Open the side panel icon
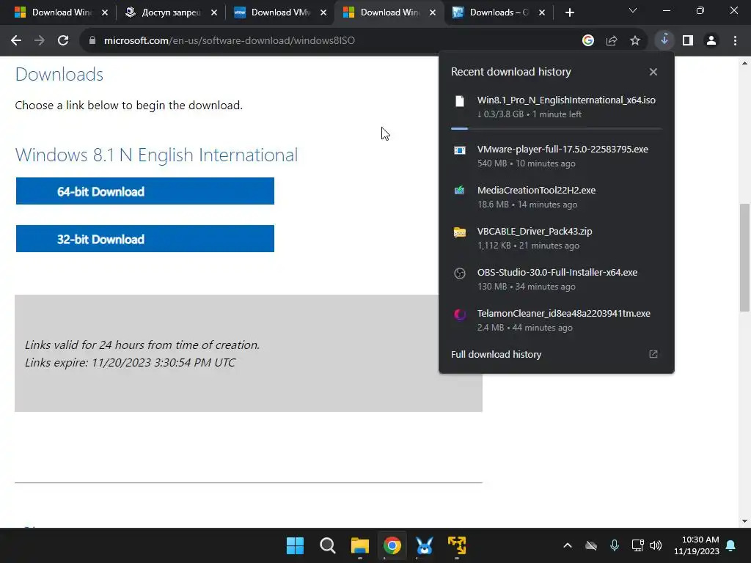The height and width of the screenshot is (563, 751). 688,41
